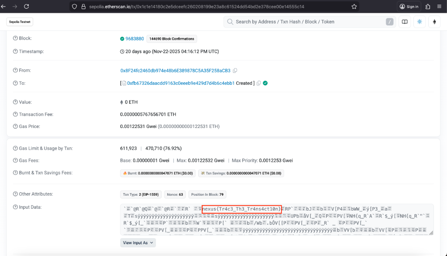The width and height of the screenshot is (447, 256).
Task: Click the Sepolia Testnet button
Action: [x=21, y=22]
